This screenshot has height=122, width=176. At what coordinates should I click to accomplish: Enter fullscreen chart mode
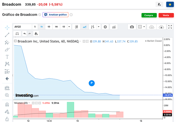tap(169, 27)
